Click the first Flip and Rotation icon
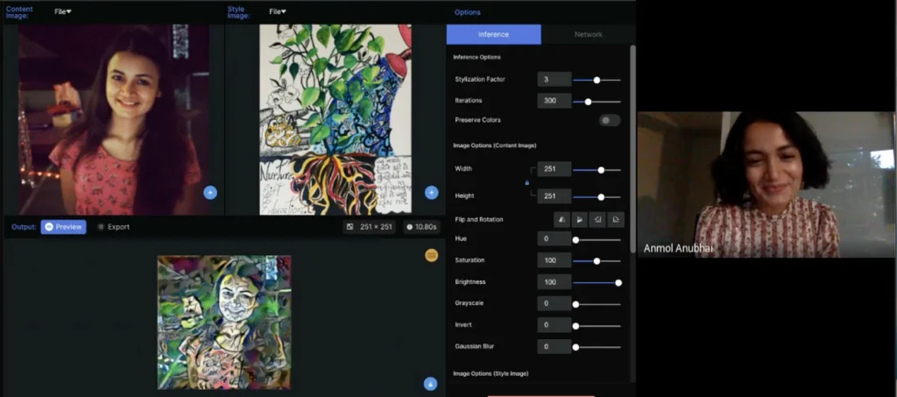The image size is (897, 397). (x=560, y=219)
